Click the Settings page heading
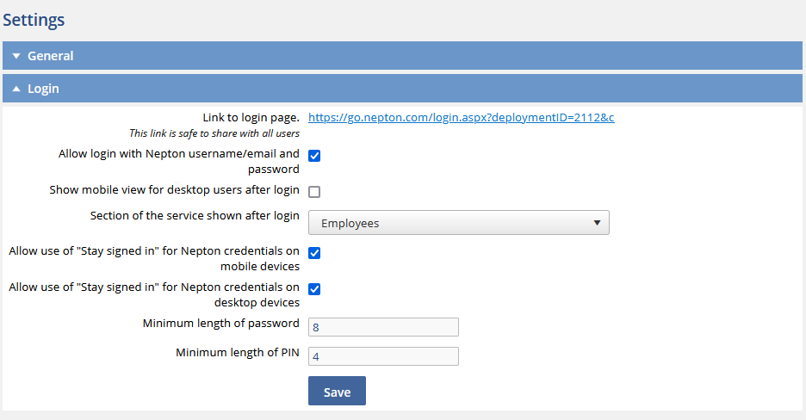The image size is (806, 420). click(34, 20)
